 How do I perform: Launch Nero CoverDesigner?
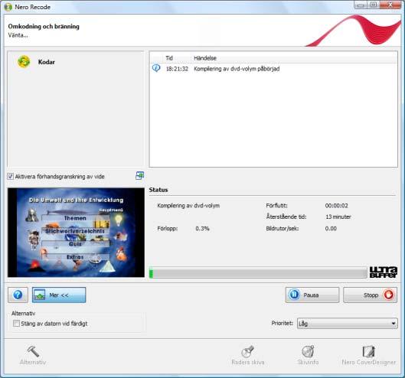coord(368,355)
